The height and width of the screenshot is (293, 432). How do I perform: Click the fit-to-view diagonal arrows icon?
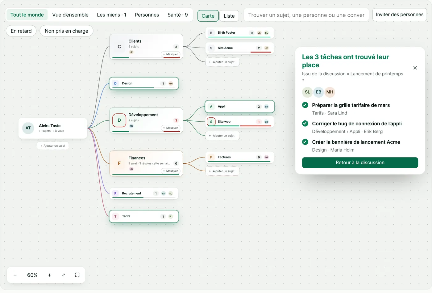pos(63,275)
